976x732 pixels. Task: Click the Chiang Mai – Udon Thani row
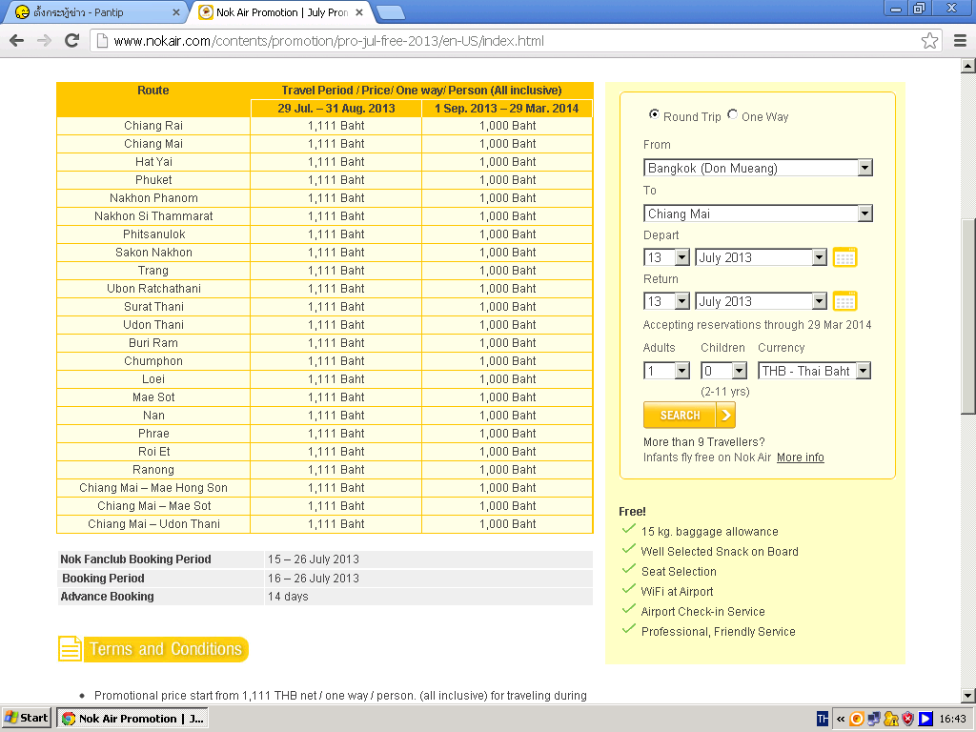(324, 524)
